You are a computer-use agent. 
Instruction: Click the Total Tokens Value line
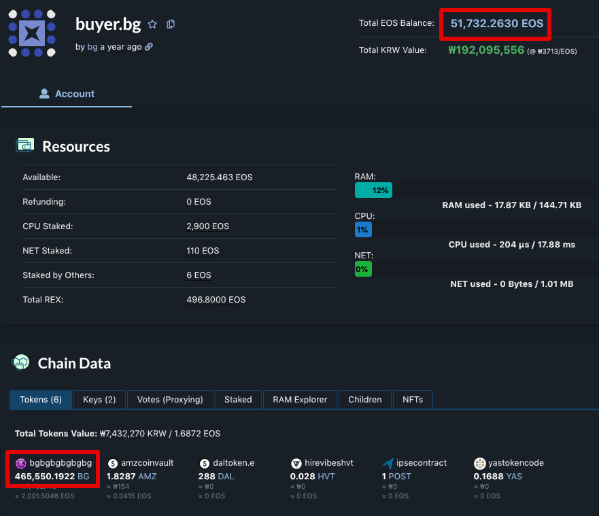(x=118, y=434)
